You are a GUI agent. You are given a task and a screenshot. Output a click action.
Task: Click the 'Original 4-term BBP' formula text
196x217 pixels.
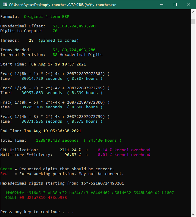tap(47, 17)
